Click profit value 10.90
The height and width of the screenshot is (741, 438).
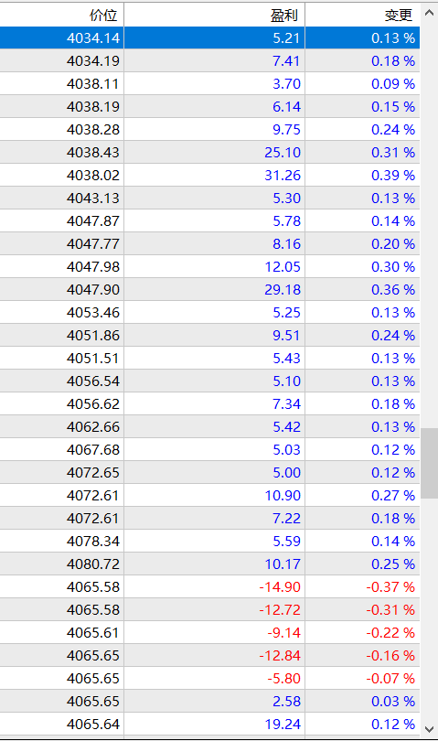pos(283,496)
